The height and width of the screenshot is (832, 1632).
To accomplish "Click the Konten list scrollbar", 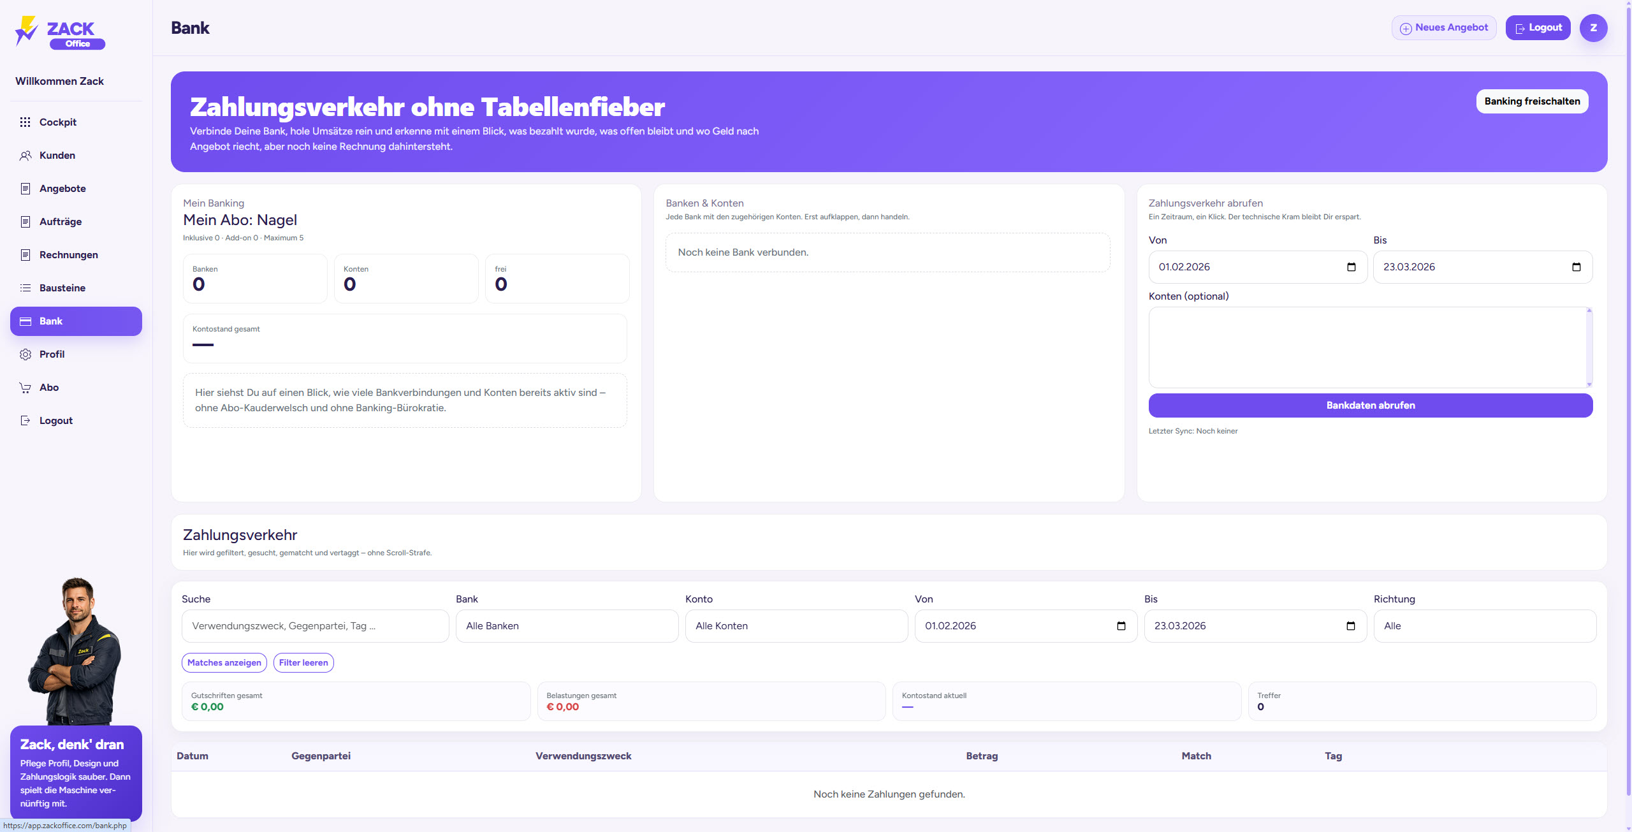I will tap(1589, 347).
